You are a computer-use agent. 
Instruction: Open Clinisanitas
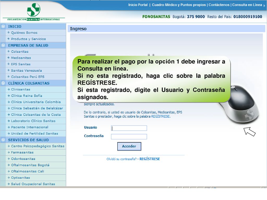[21, 89]
